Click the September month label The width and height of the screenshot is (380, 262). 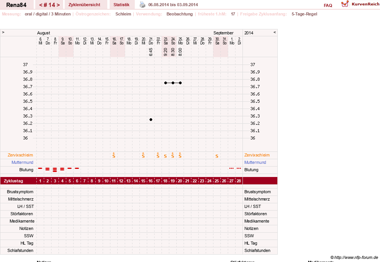click(224, 33)
